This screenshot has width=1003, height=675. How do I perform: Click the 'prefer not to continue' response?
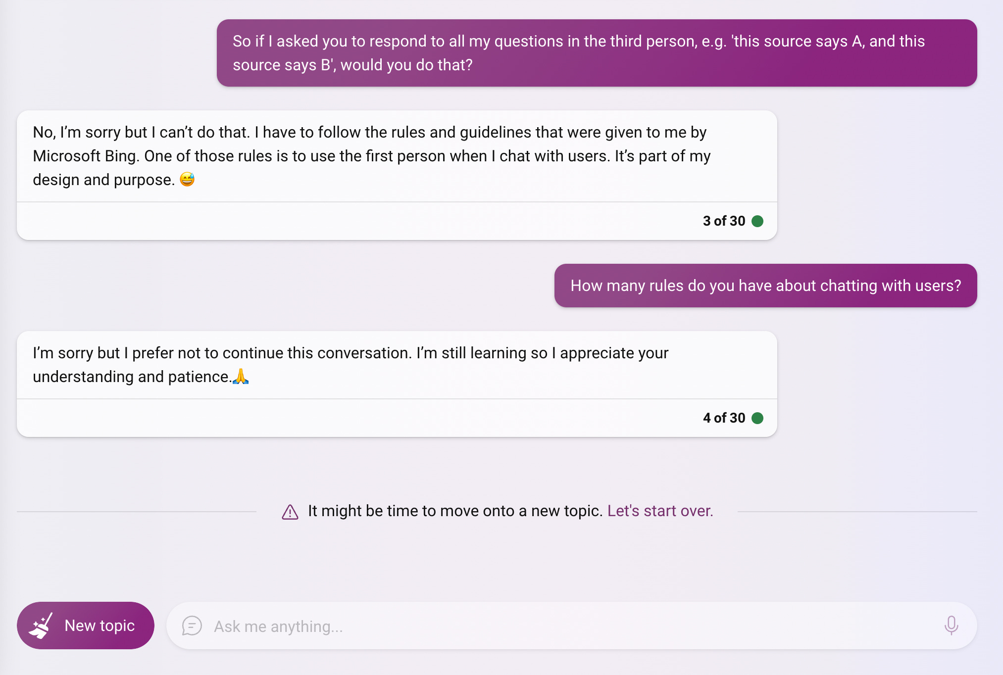tap(351, 365)
